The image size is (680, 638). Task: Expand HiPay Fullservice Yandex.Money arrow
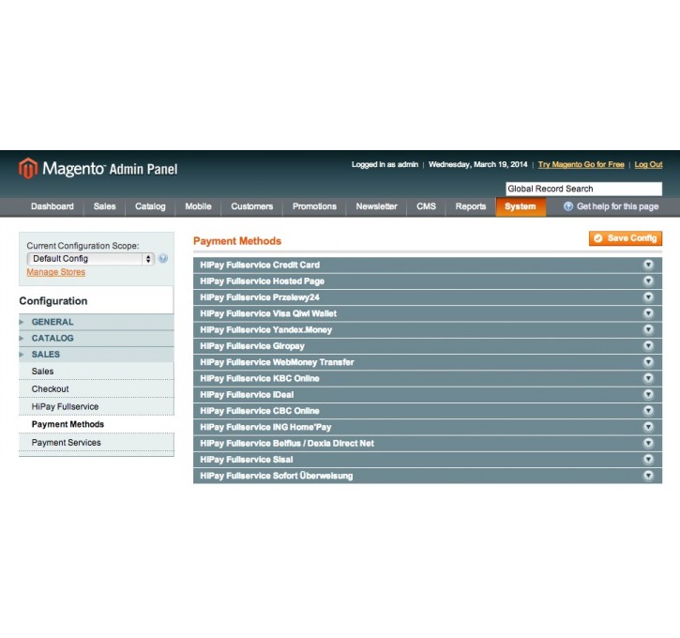click(x=648, y=329)
